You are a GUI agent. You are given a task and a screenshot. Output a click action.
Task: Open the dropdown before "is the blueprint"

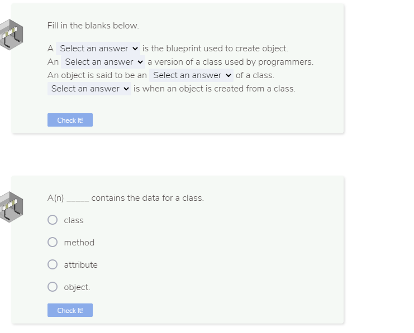(98, 49)
